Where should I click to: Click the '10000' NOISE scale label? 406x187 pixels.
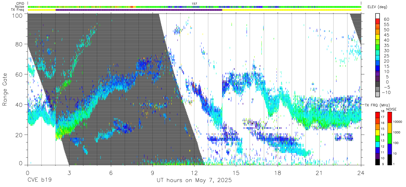pyautogui.click(x=398, y=122)
